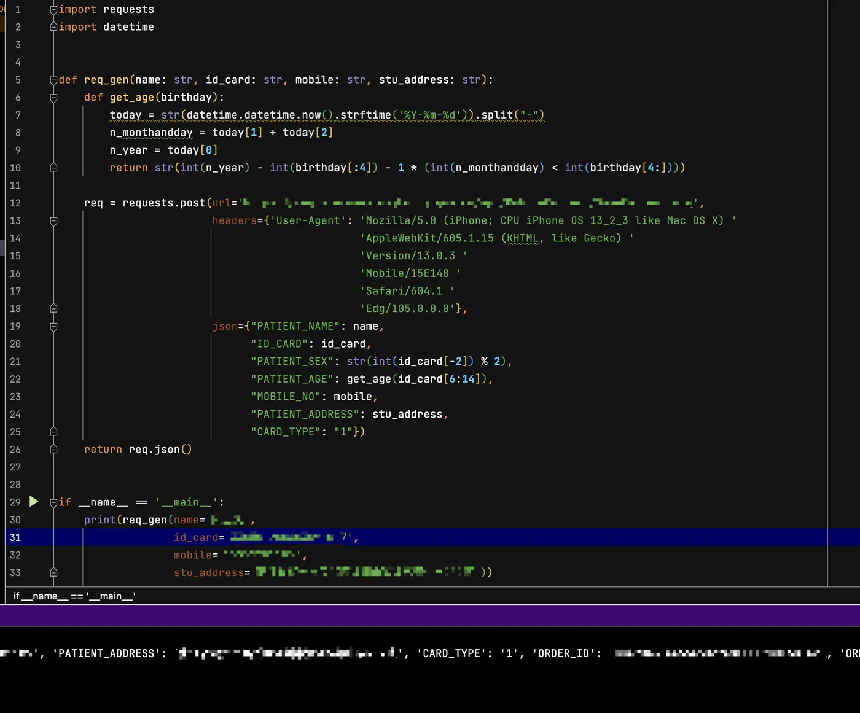Collapse the if __name__ block fold at line 29

(53, 502)
